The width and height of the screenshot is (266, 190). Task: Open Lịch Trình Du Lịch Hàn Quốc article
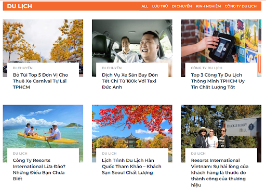tap(131, 167)
